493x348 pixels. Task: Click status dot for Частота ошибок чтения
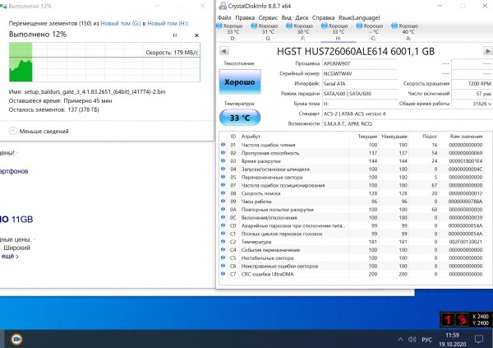coord(223,145)
